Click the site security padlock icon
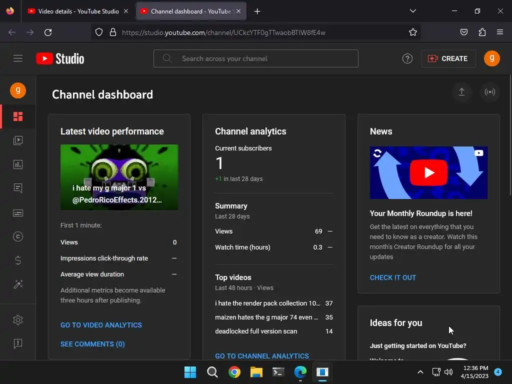 coord(113,32)
